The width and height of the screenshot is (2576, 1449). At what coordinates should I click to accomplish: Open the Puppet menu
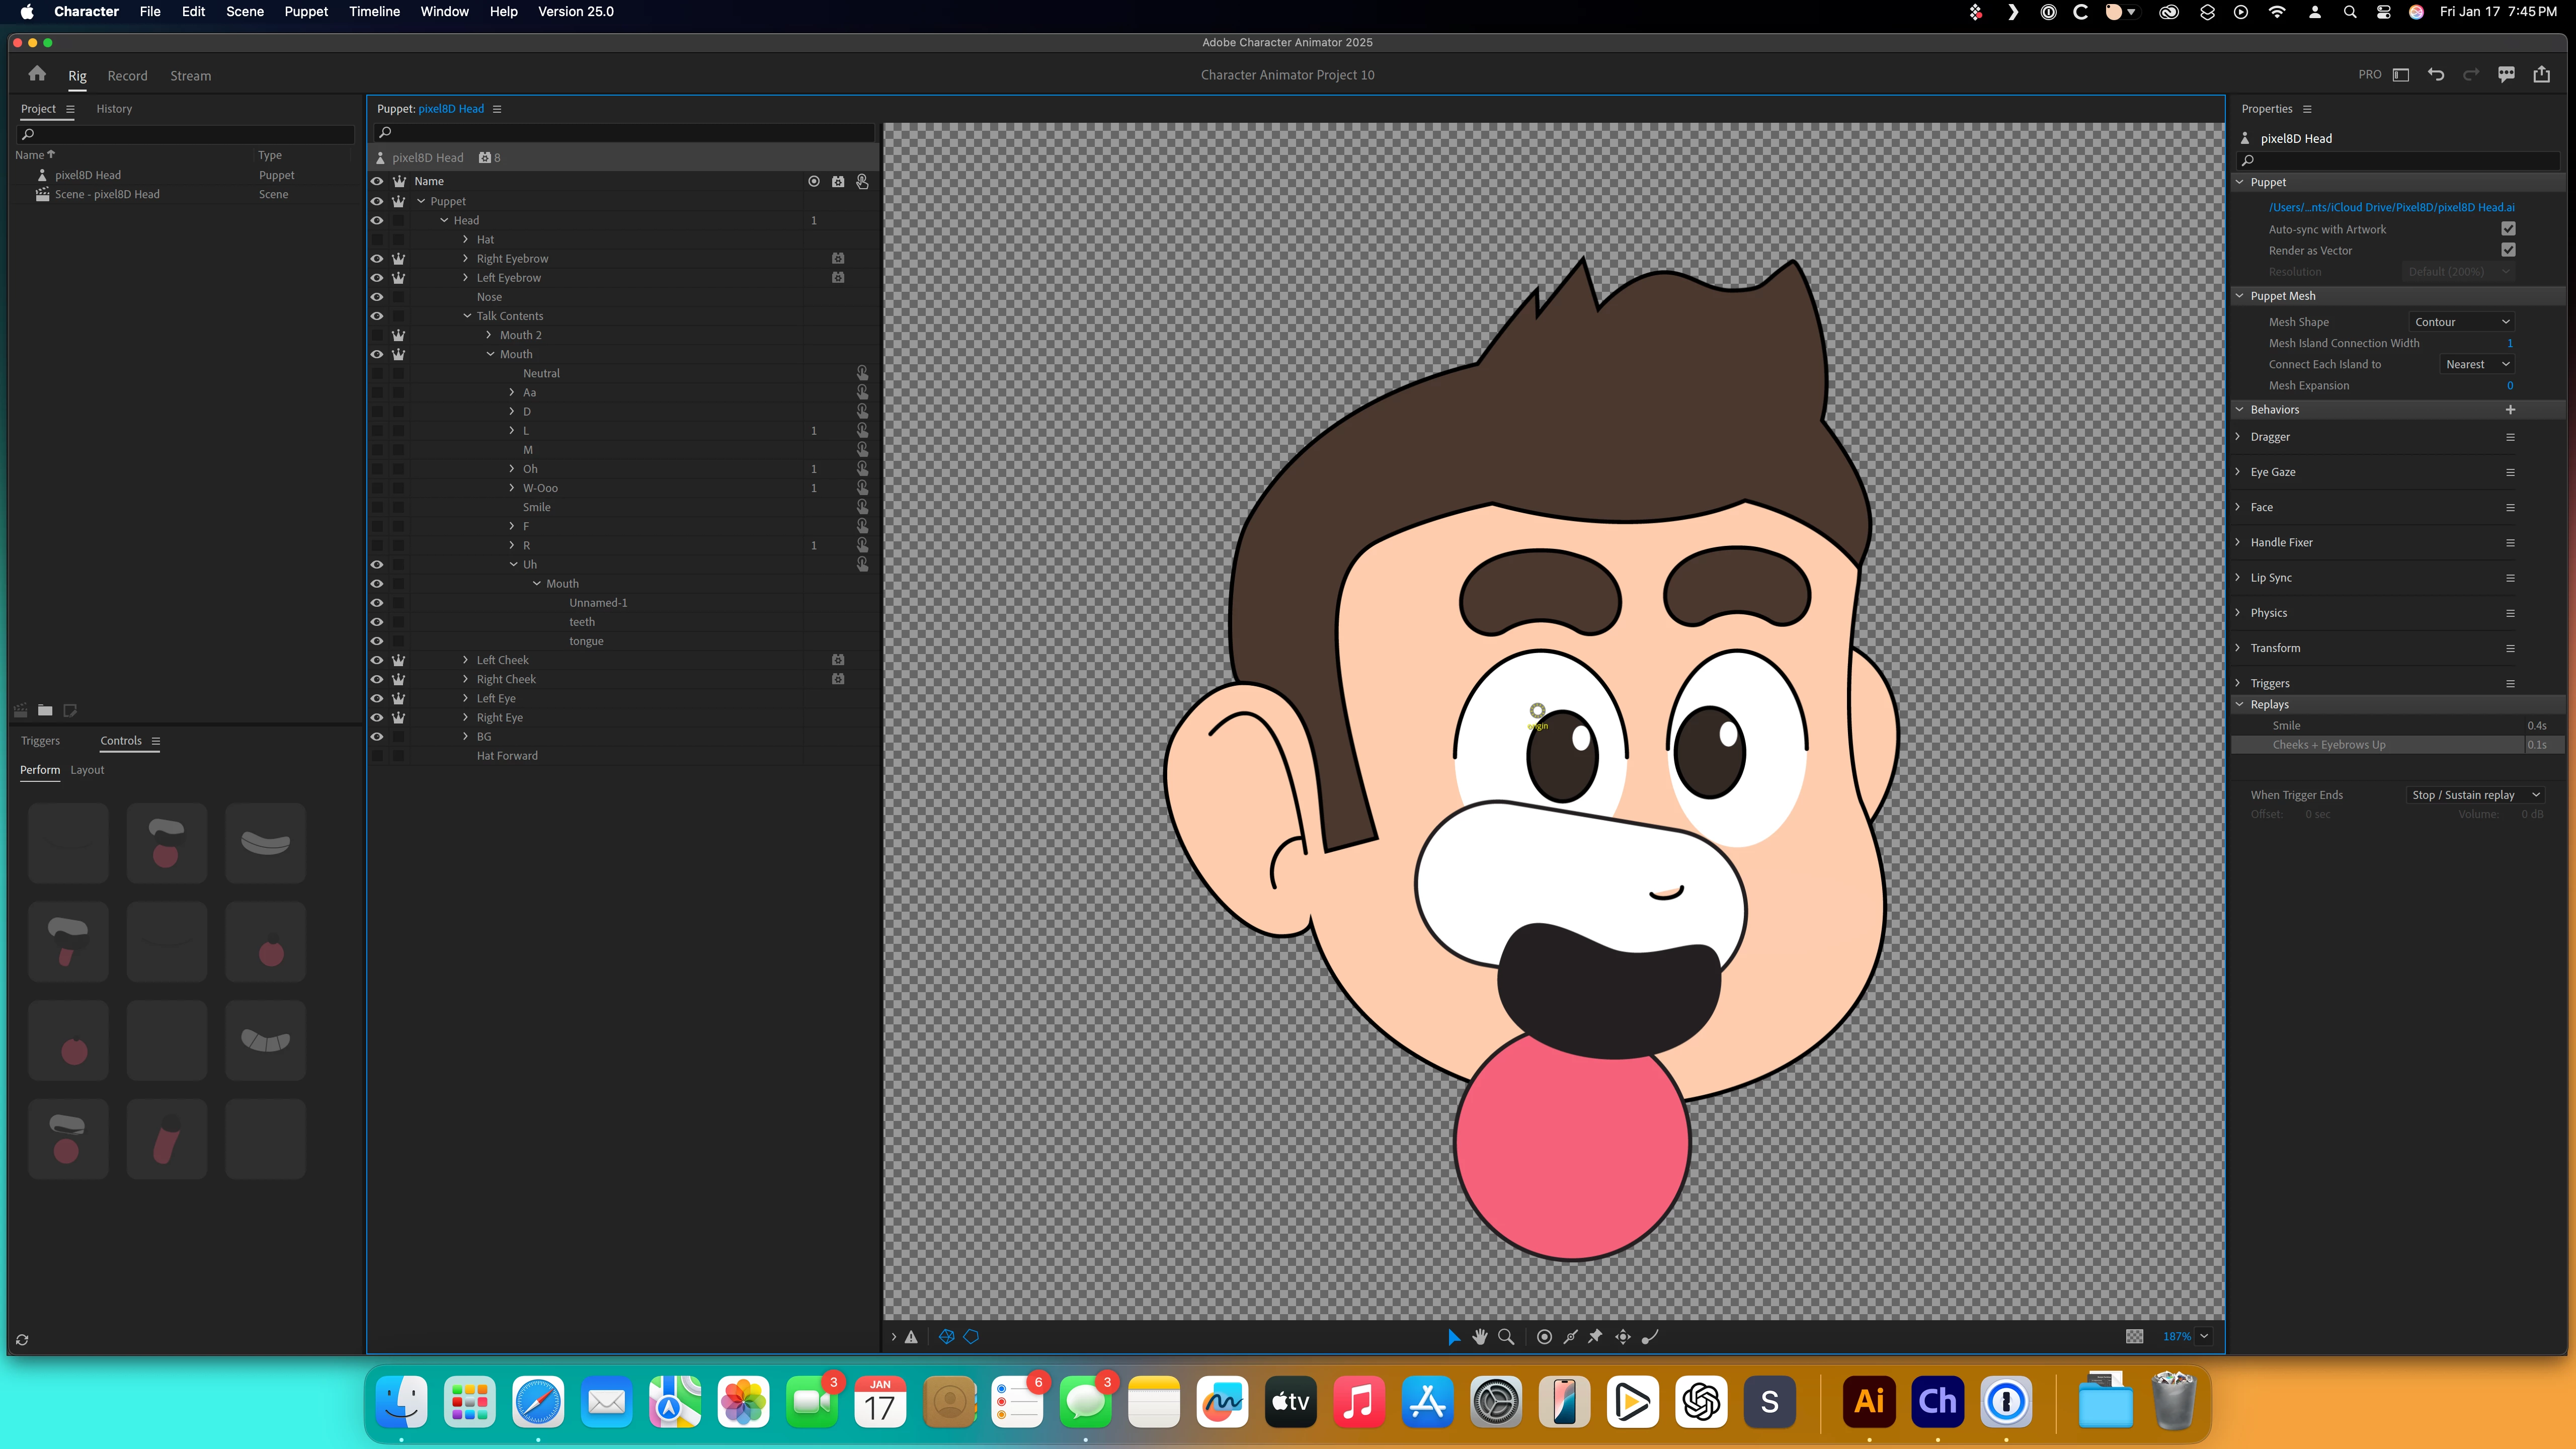tap(306, 12)
